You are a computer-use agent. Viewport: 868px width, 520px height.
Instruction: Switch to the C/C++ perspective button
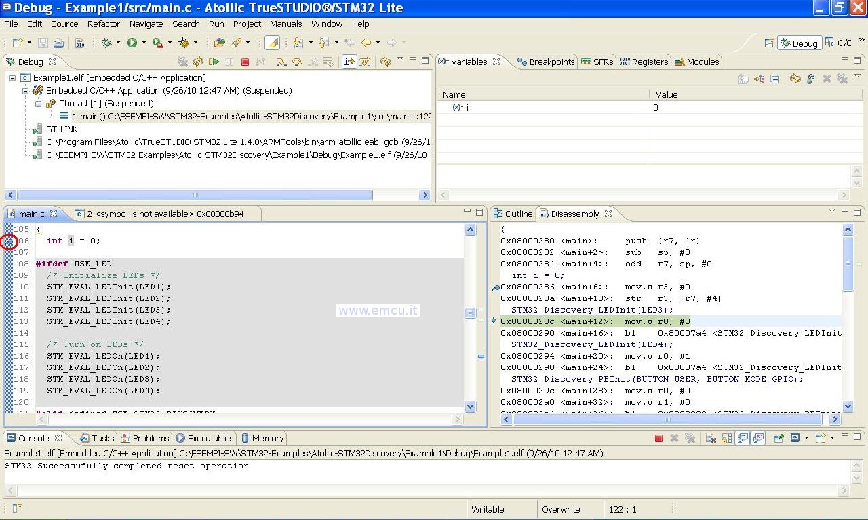pos(839,43)
